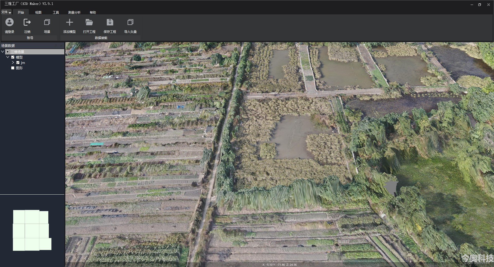Click the 添加模型 plus icon

pyautogui.click(x=69, y=22)
